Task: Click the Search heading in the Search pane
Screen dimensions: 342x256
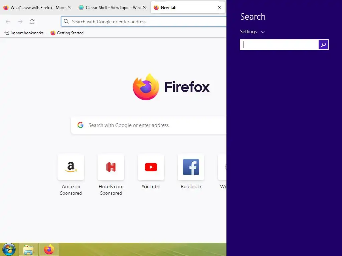Action: point(253,17)
